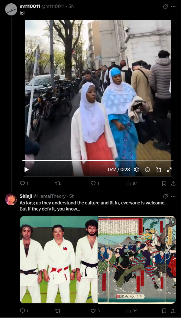
Task: Open @HentaiTheory profile handle link
Action: click(x=49, y=196)
